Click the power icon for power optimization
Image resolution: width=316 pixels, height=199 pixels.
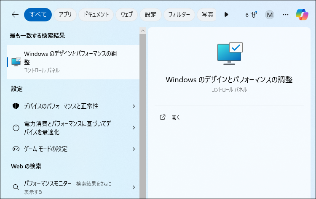16,128
